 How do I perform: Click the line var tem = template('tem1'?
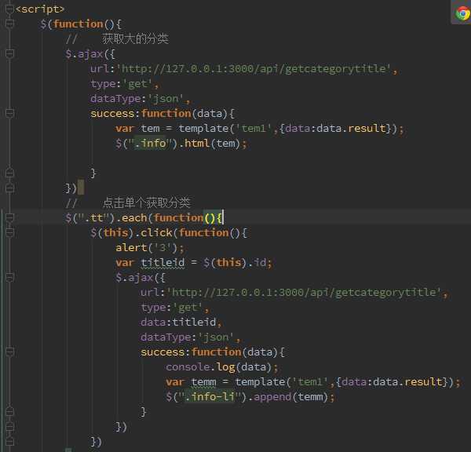260,129
